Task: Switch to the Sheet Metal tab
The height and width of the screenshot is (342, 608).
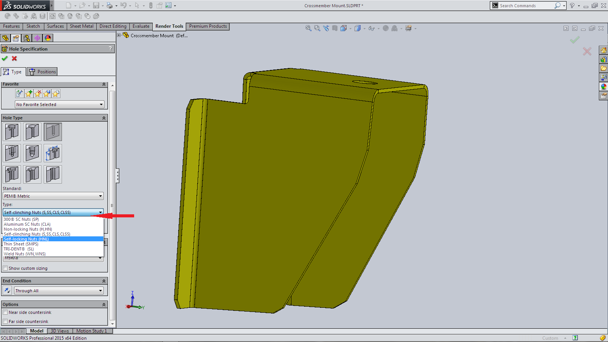Action: pos(81,26)
